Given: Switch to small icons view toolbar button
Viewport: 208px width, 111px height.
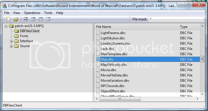Looking at the screenshot, I should point(33,19).
